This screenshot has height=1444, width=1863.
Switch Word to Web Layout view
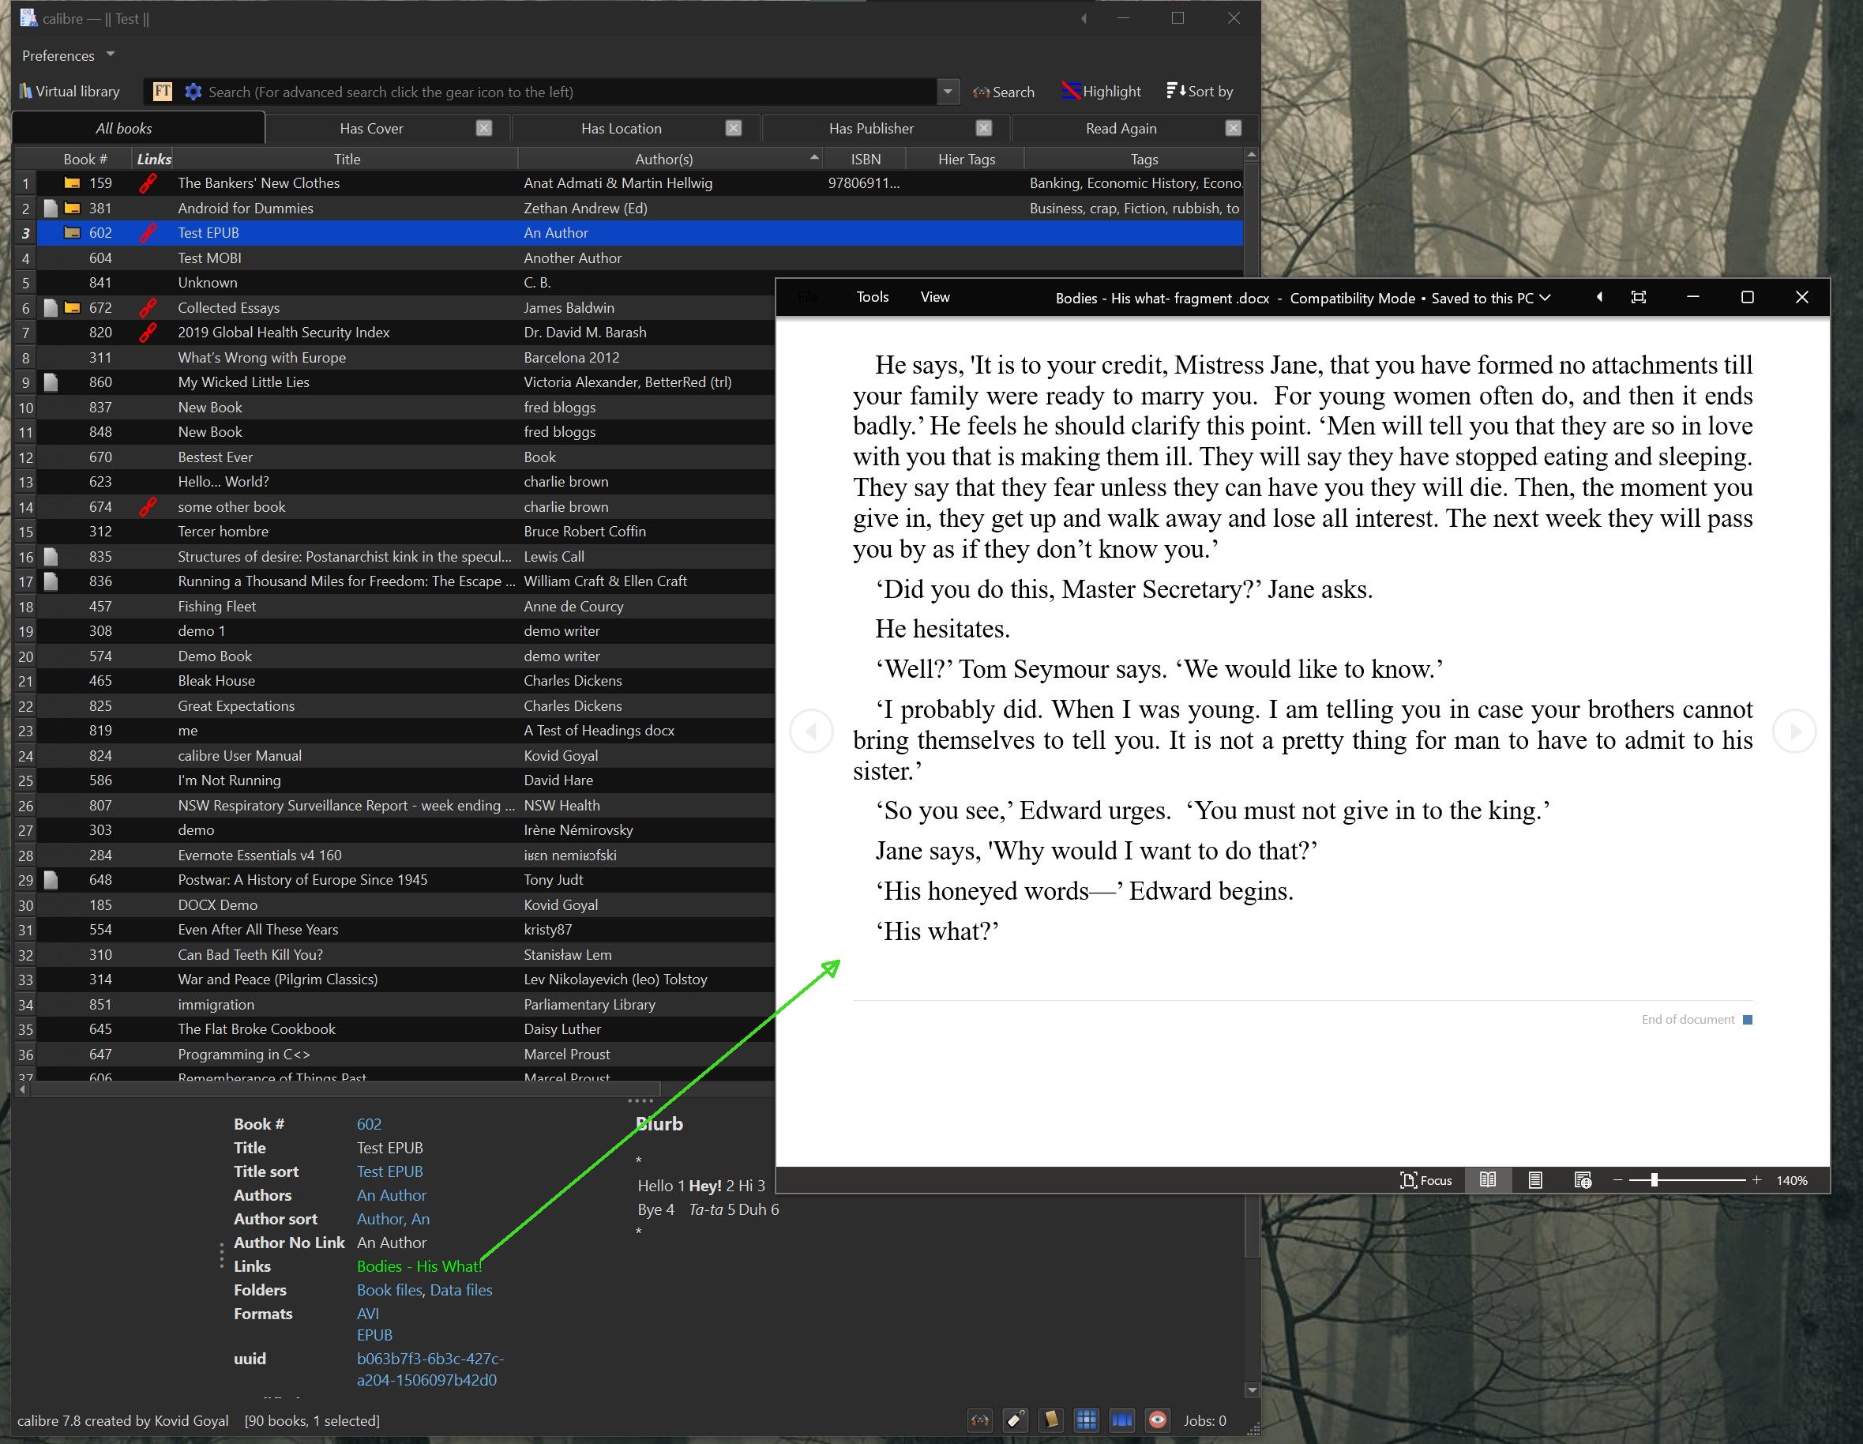(1583, 1180)
